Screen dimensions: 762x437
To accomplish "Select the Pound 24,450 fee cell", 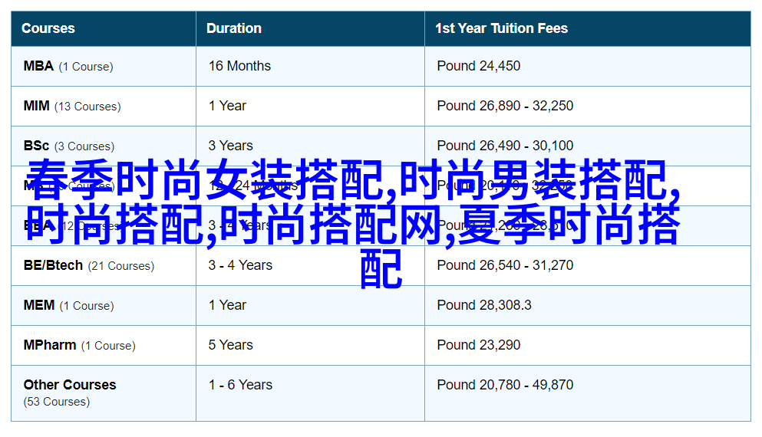I will pyautogui.click(x=478, y=66).
